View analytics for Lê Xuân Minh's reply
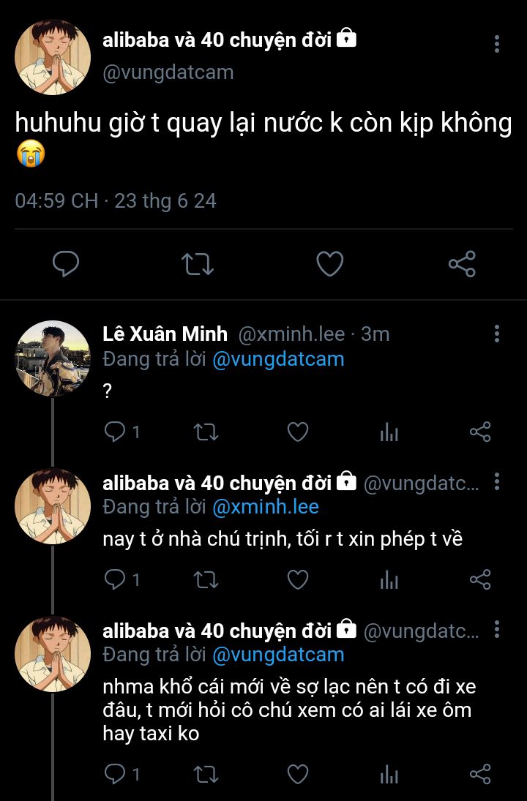Viewport: 527px width, 801px height. (389, 432)
